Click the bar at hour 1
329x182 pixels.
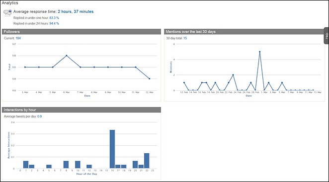coord(26,165)
